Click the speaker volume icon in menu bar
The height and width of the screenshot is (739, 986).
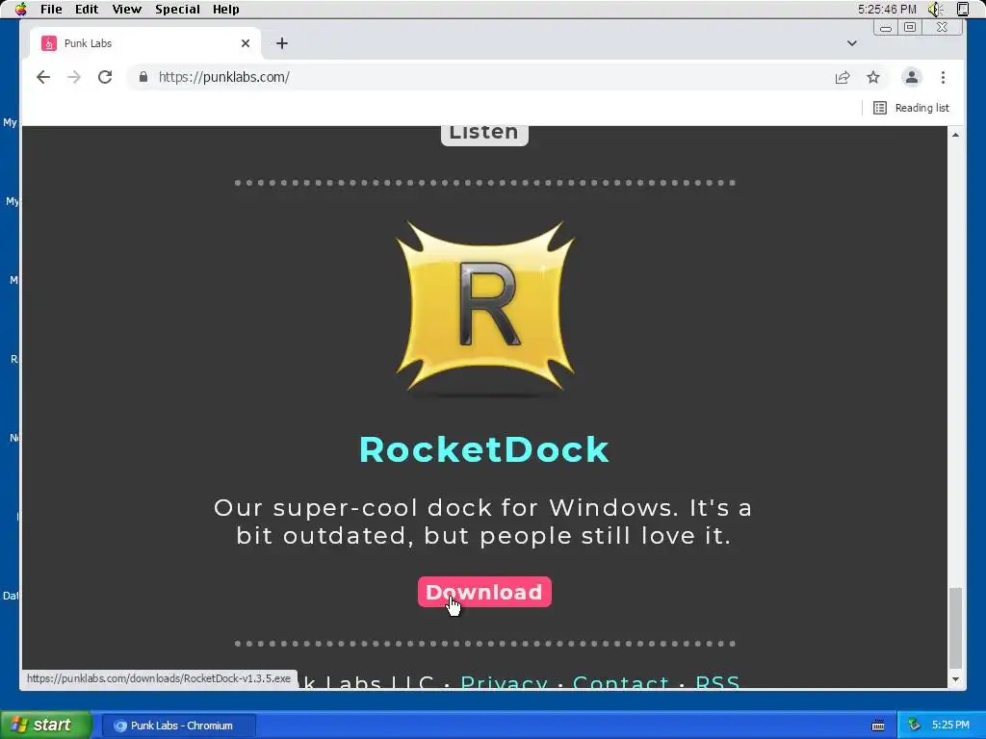point(935,10)
